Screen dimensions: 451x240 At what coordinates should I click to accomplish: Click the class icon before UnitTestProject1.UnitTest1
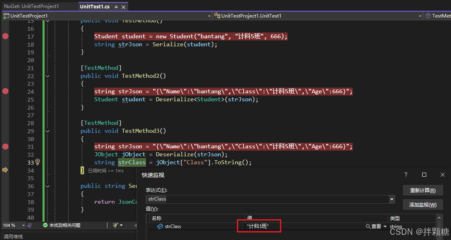(x=217, y=16)
